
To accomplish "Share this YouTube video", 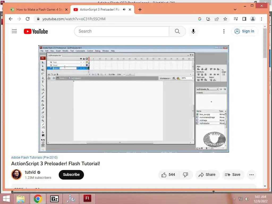I will (207, 175).
